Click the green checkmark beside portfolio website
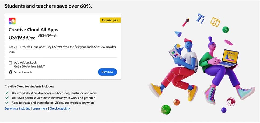The image size is (260, 123). [7, 98]
